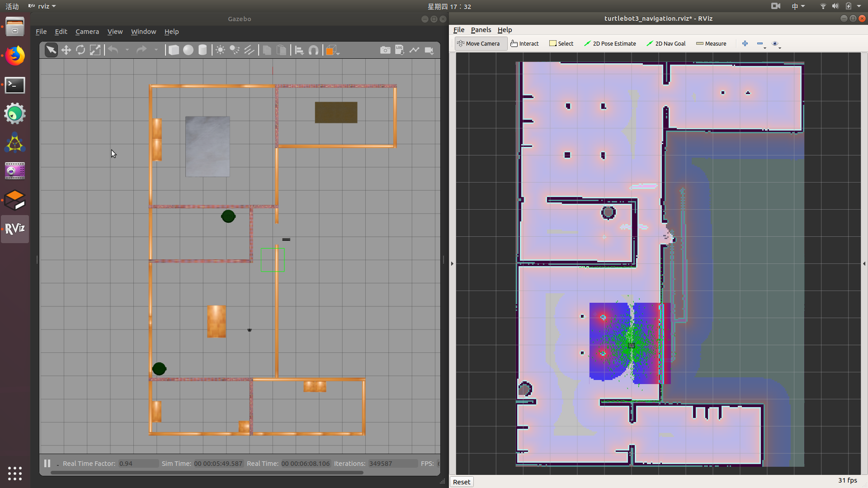Screen dimensions: 868x488
Task: Enable the snap magnet tool
Action: pyautogui.click(x=313, y=50)
